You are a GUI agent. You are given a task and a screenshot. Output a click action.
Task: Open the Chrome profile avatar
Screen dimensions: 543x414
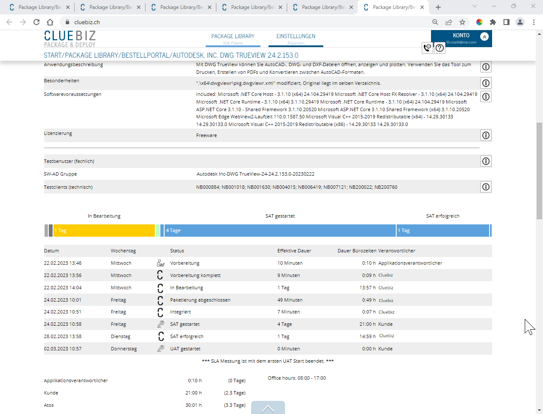click(x=520, y=22)
